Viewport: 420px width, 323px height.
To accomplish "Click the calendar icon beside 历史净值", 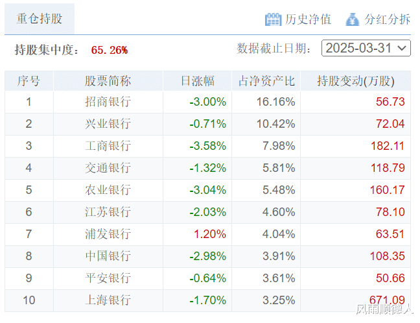I will 273,19.
